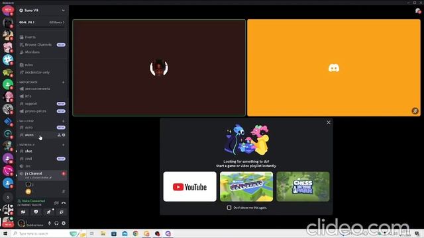The width and height of the screenshot is (424, 238).
Task: Open Google Chrome from the taskbar
Action: pos(135,233)
